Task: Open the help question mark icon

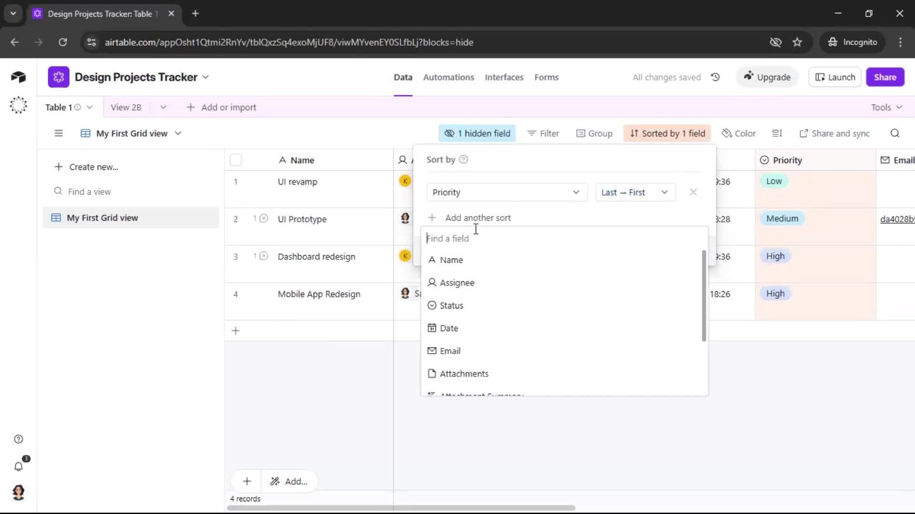Action: [x=19, y=439]
